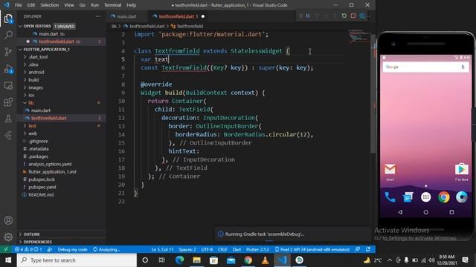Viewport: 476px width, 267px height.
Task: Expand the images folder
Action: 36,88
